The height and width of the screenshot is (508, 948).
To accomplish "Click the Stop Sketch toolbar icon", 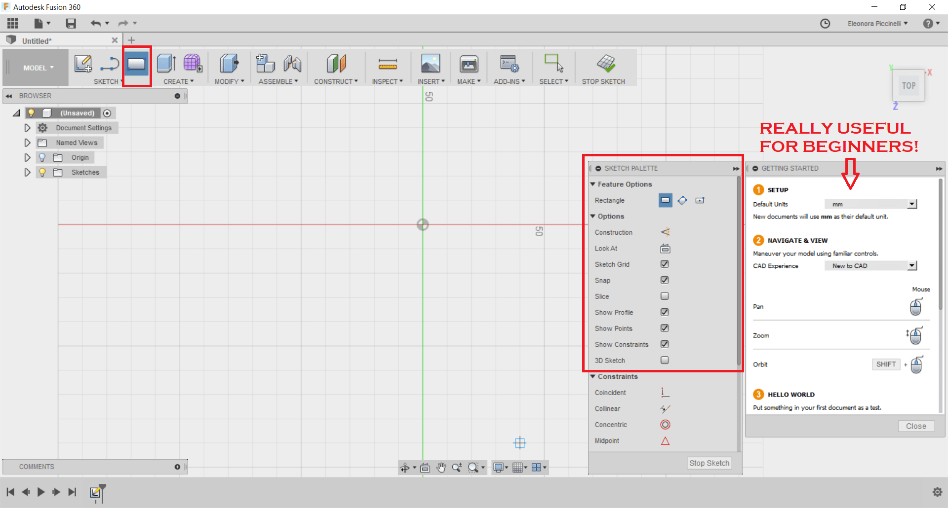I will coord(606,64).
